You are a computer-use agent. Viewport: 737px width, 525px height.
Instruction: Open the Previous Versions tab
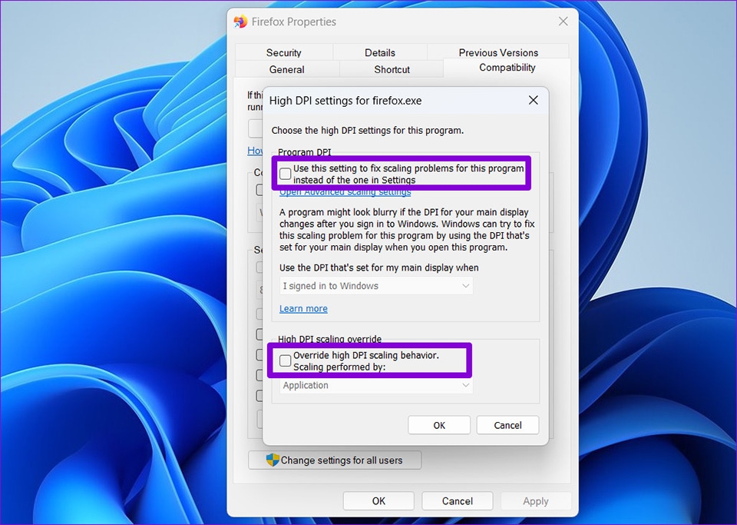(x=500, y=52)
